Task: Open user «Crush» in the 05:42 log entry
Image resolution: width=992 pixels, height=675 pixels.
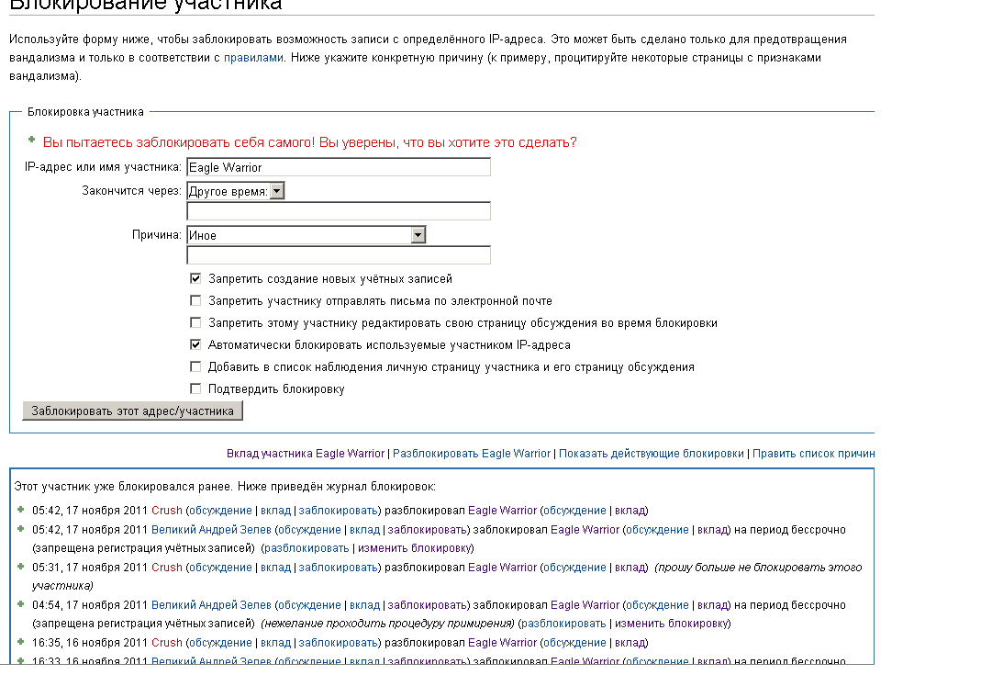Action: coord(166,511)
